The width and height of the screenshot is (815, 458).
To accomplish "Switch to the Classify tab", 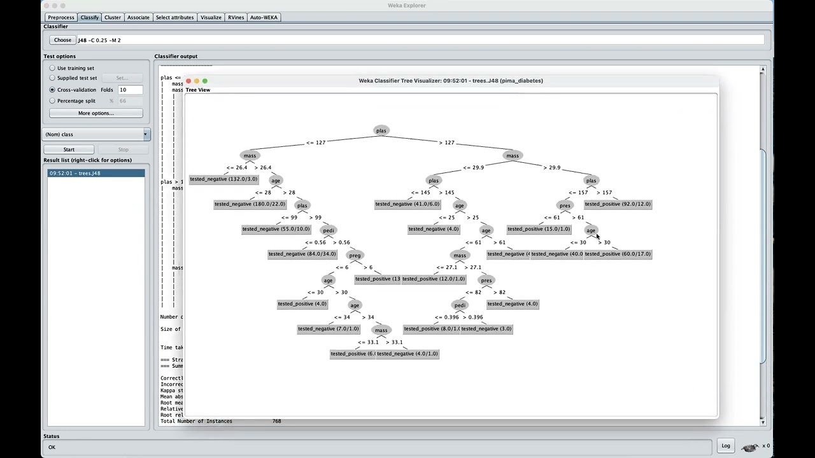I will pos(89,17).
